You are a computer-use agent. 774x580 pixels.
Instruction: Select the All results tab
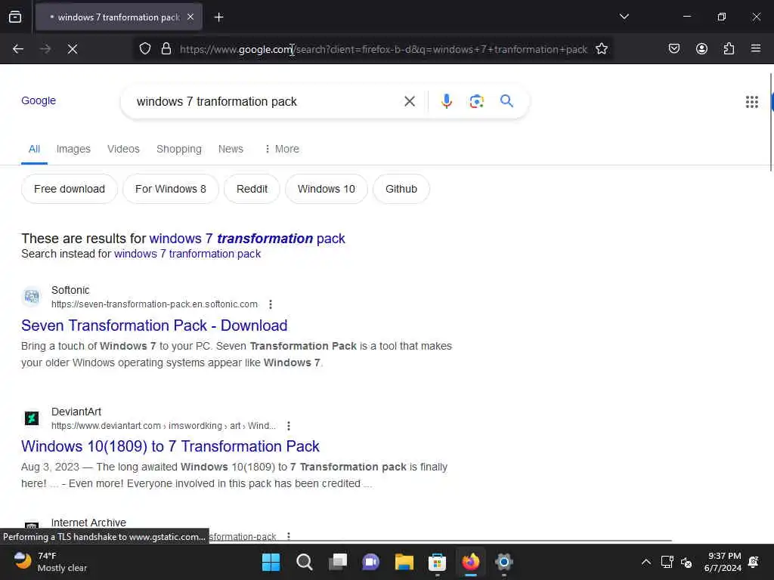pos(34,149)
